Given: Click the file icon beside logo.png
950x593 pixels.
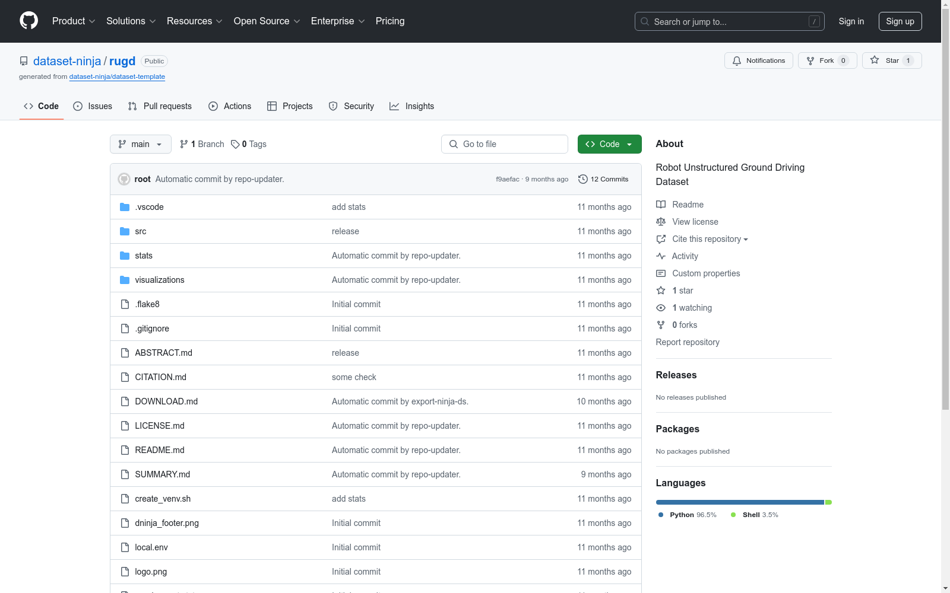Looking at the screenshot, I should pyautogui.click(x=125, y=572).
